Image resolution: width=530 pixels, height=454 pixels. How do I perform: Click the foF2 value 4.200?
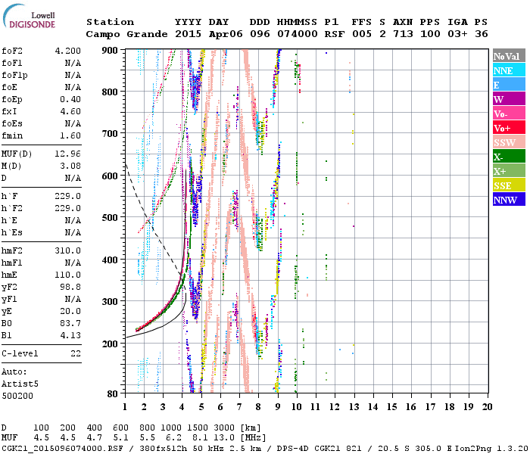(x=68, y=51)
